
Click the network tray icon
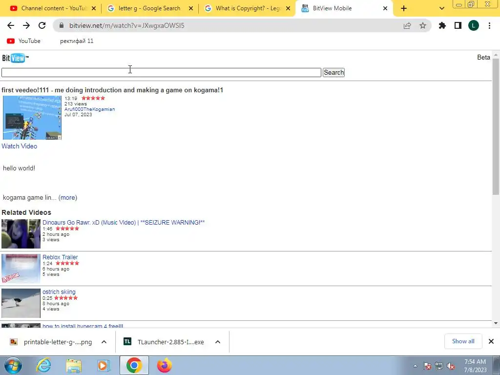coord(439,366)
